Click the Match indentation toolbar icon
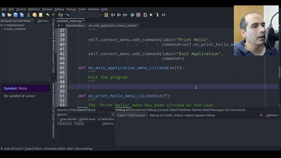Screen dimensions: 281x158 [x=125, y=15]
